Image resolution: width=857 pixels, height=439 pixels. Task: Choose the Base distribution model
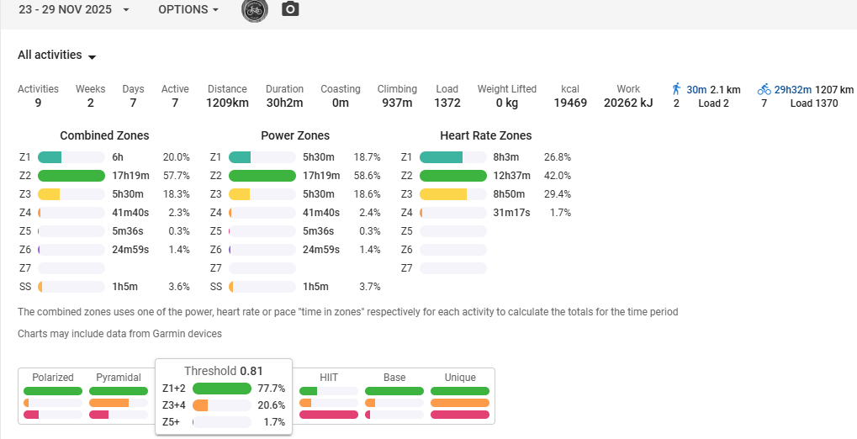click(x=394, y=378)
